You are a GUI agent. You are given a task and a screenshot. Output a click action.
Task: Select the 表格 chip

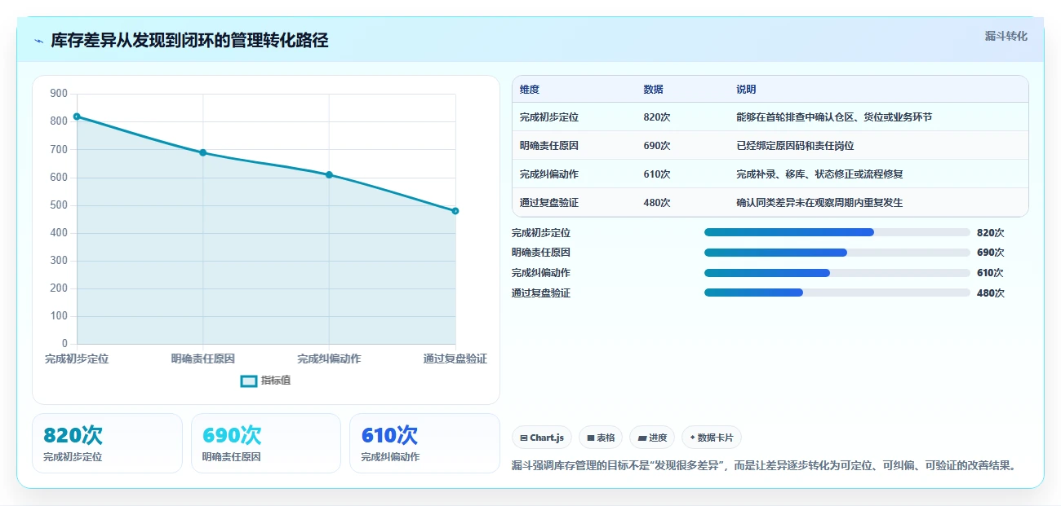point(601,438)
